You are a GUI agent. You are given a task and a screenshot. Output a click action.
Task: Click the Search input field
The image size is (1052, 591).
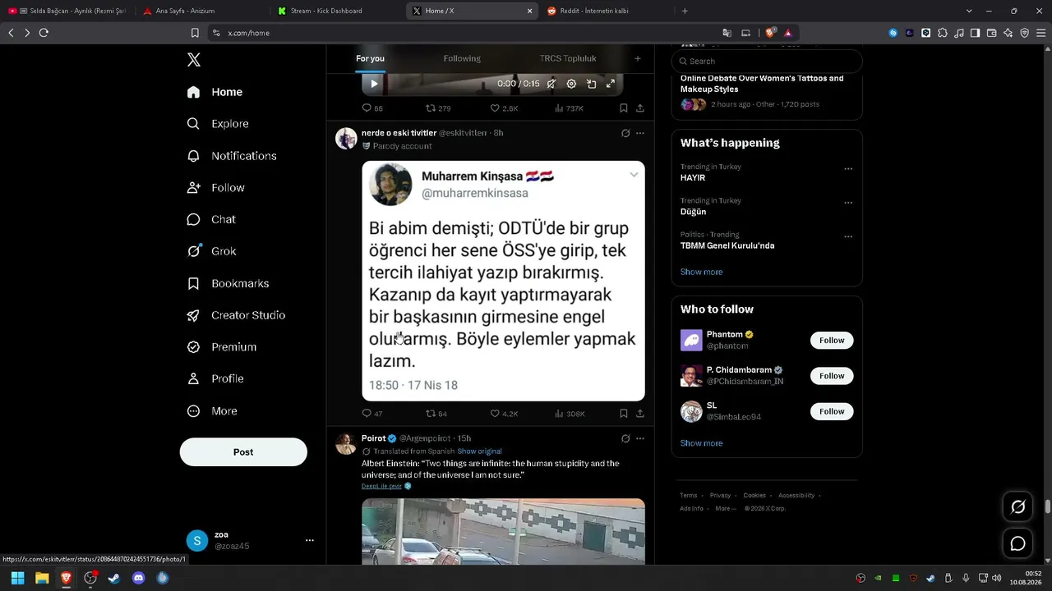(767, 61)
